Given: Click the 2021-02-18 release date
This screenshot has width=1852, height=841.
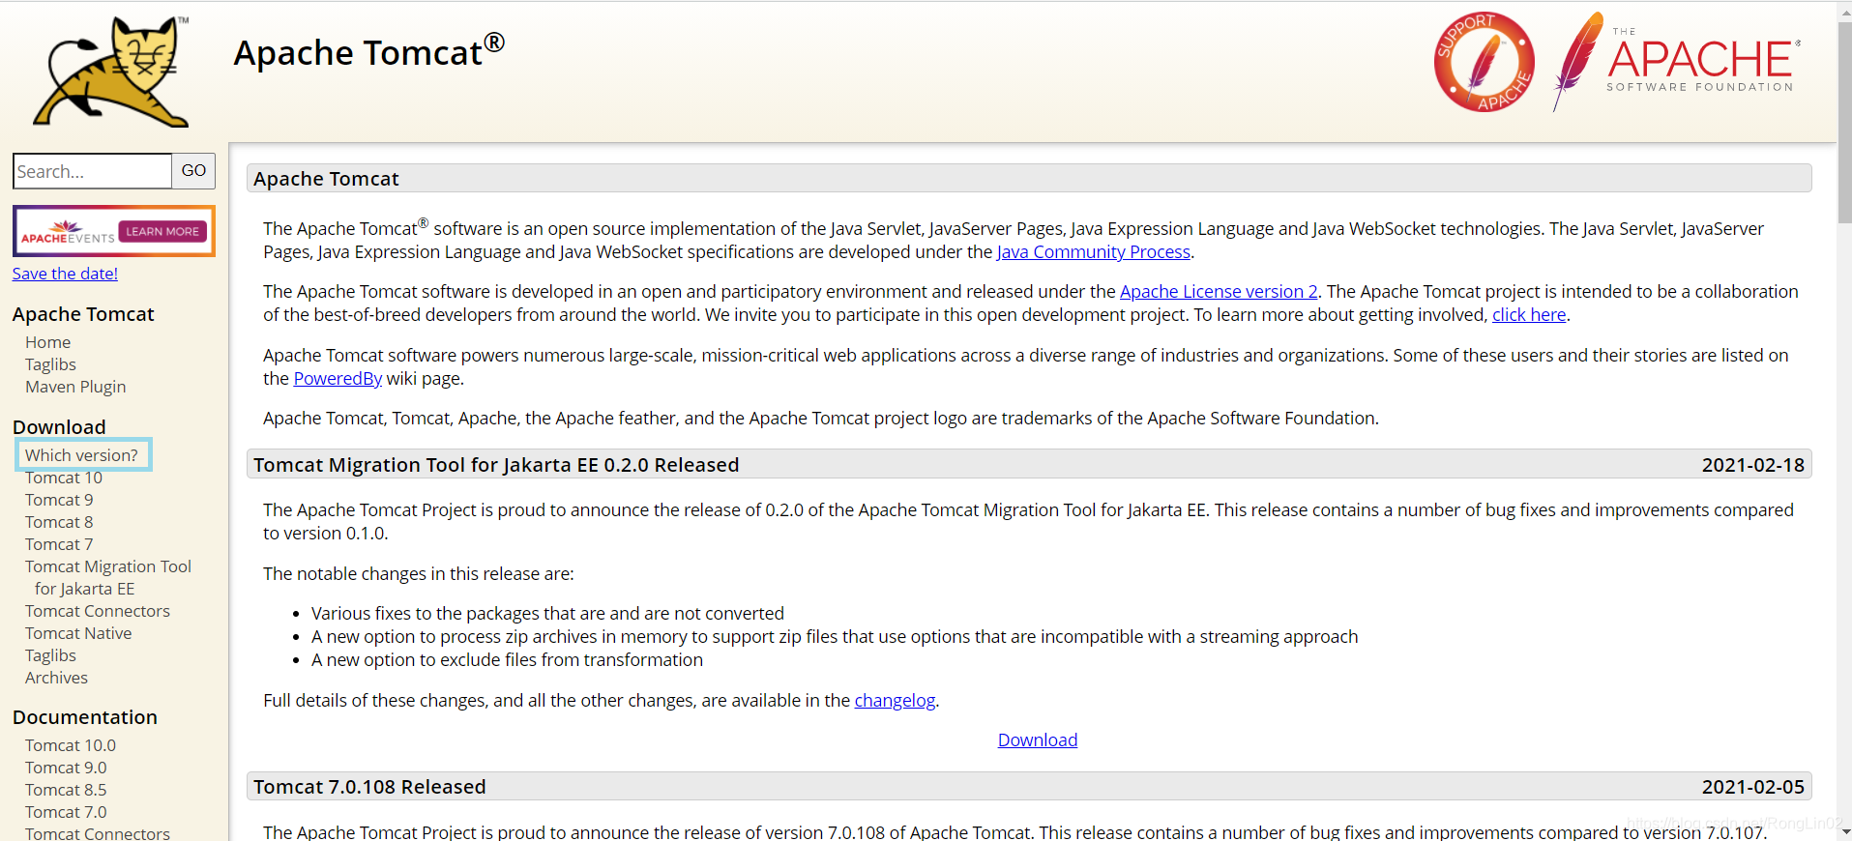Looking at the screenshot, I should [x=1752, y=465].
